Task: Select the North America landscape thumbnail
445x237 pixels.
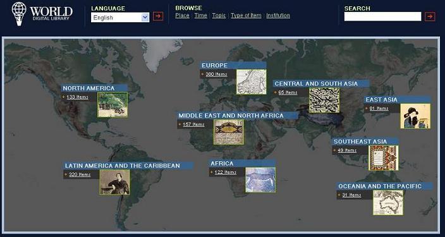Action: click(113, 104)
